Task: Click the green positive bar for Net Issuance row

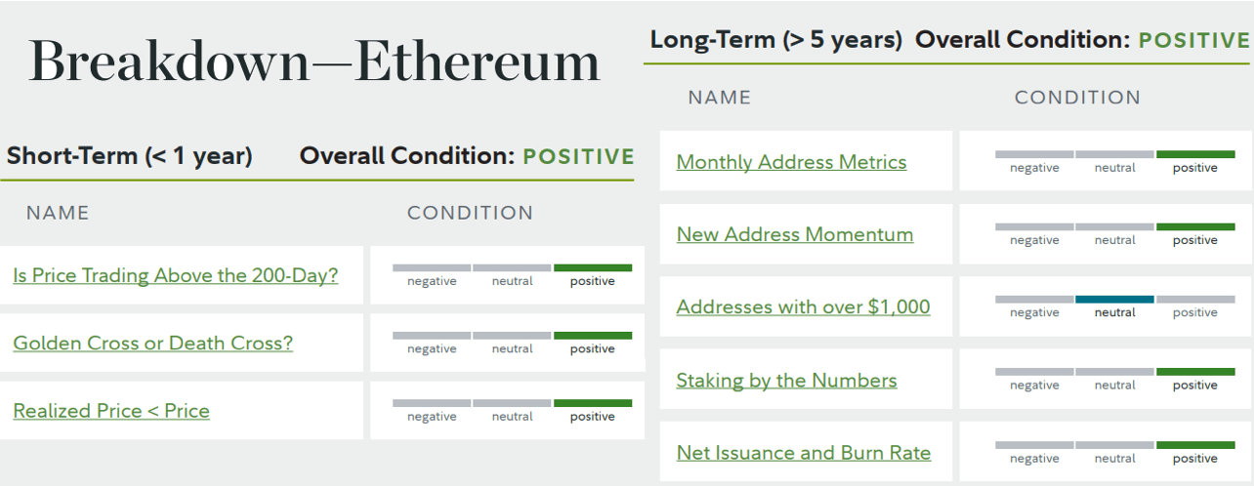Action: click(1195, 445)
